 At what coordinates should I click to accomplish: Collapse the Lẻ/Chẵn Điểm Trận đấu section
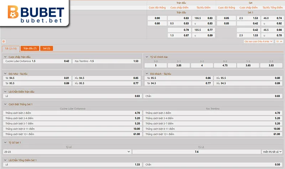[x=5, y=92]
